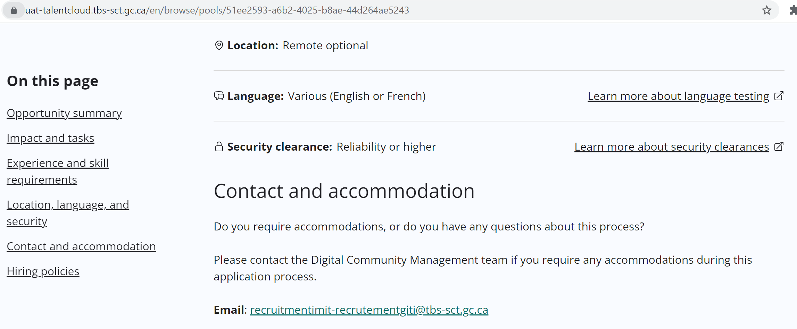
Task: Open the Opportunity summary section link
Action: point(64,113)
